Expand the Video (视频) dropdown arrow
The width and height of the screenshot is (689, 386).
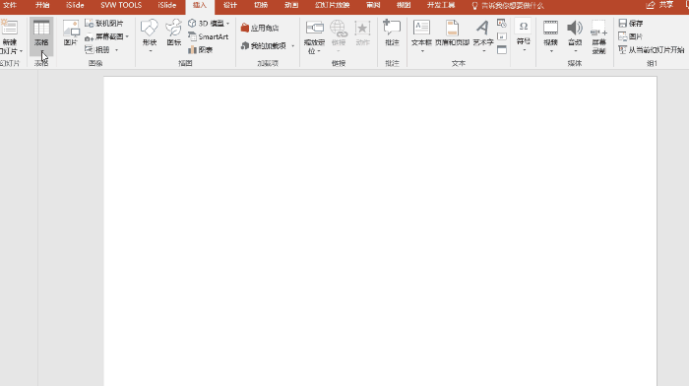[x=551, y=51]
